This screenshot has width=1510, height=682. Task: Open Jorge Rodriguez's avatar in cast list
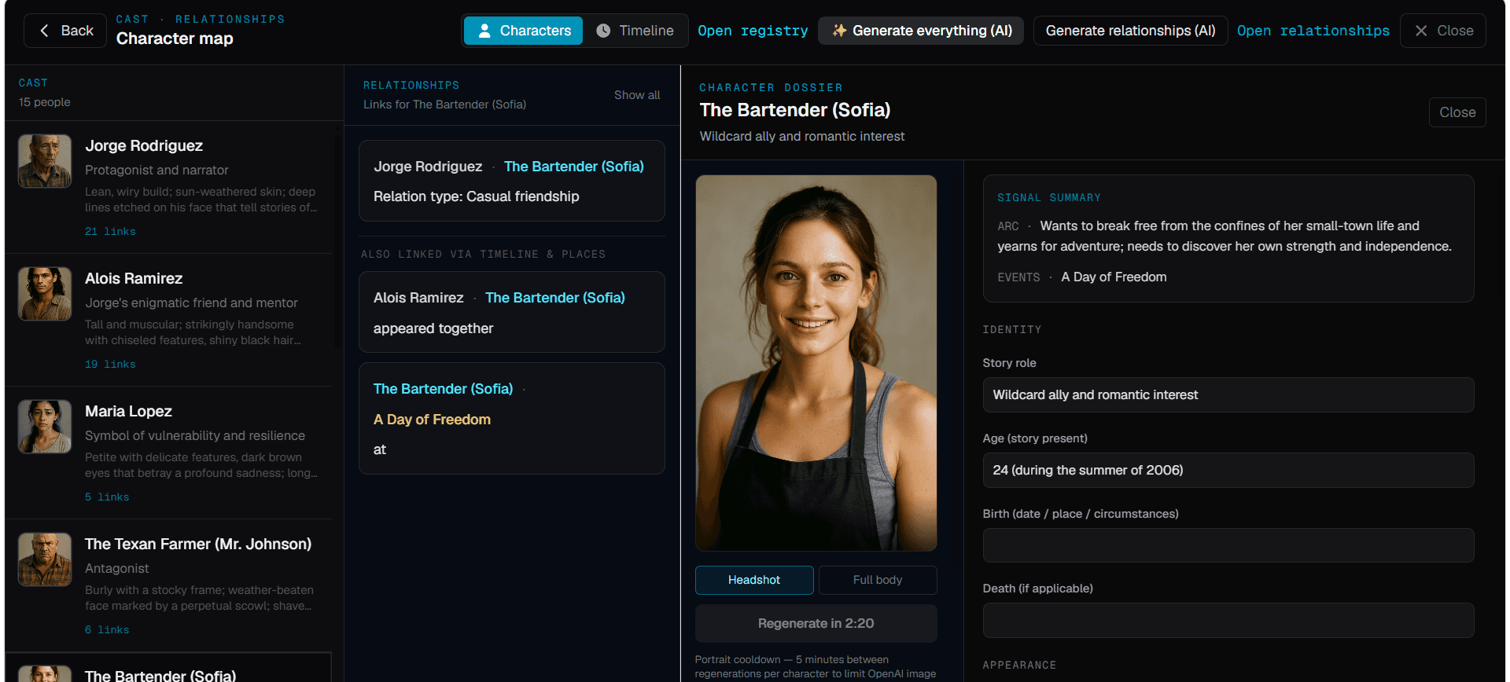click(x=45, y=161)
